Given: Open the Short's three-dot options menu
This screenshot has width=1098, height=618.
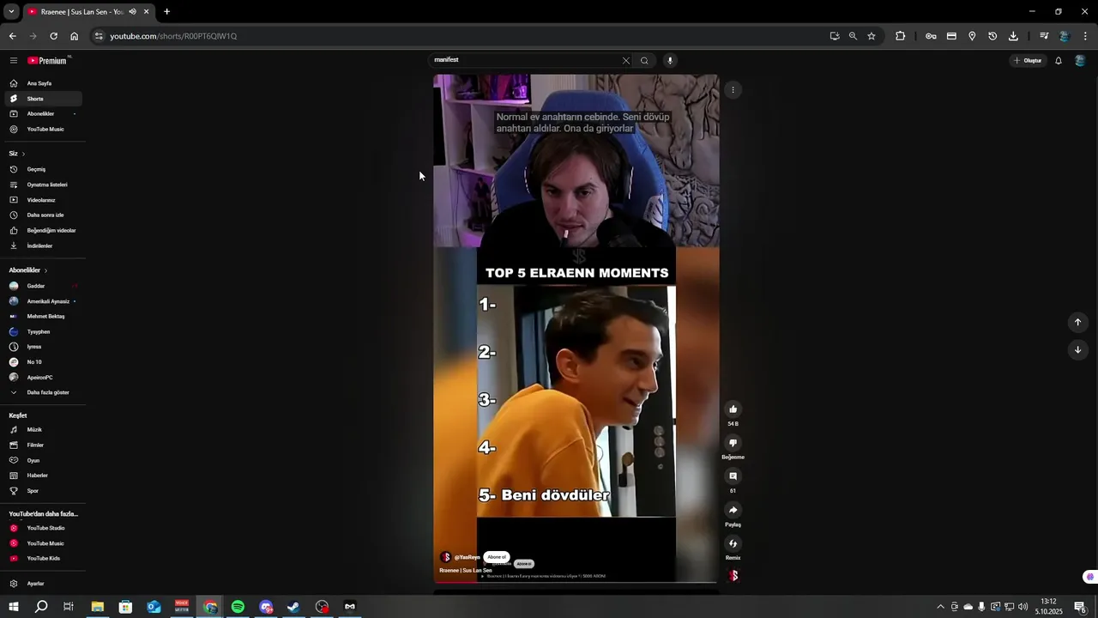Looking at the screenshot, I should 733,90.
